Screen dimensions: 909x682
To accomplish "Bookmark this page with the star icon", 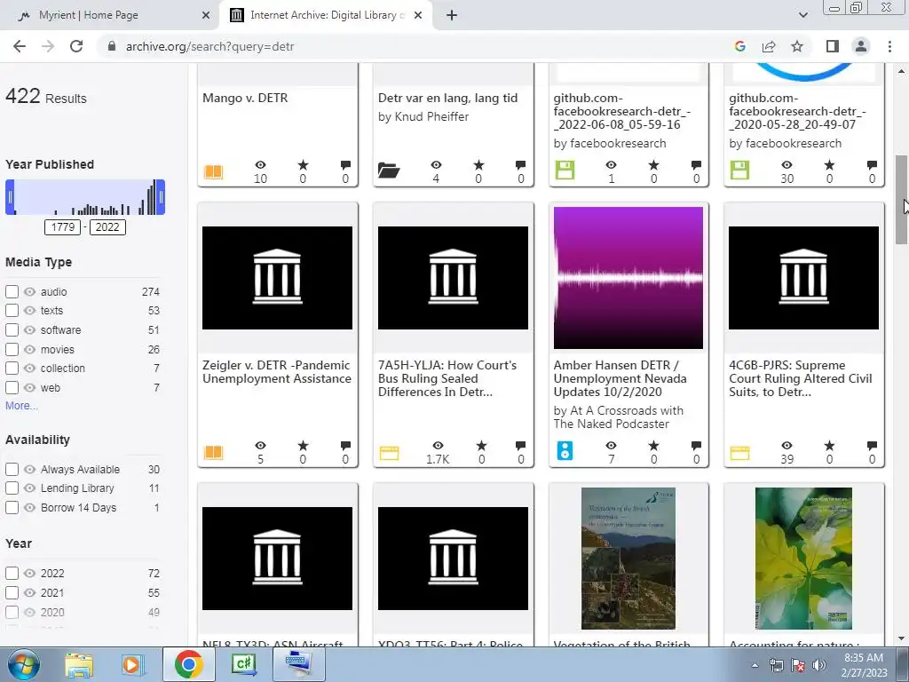I will [x=797, y=46].
